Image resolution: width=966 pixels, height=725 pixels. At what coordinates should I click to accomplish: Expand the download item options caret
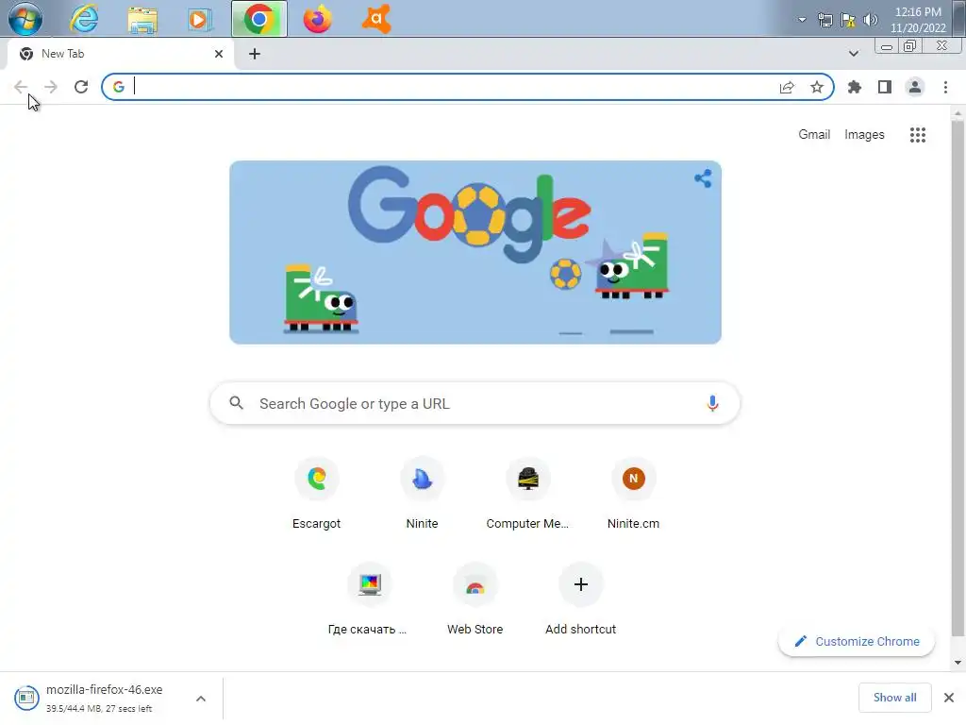click(201, 699)
